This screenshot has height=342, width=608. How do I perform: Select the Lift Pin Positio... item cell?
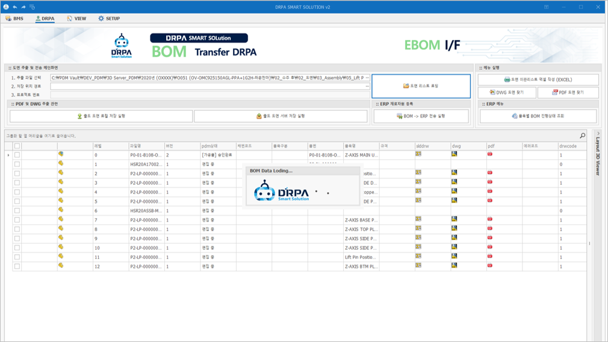tap(361, 257)
